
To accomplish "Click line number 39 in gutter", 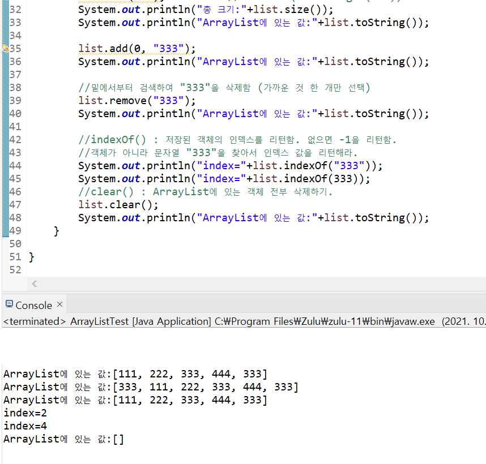I will [15, 101].
